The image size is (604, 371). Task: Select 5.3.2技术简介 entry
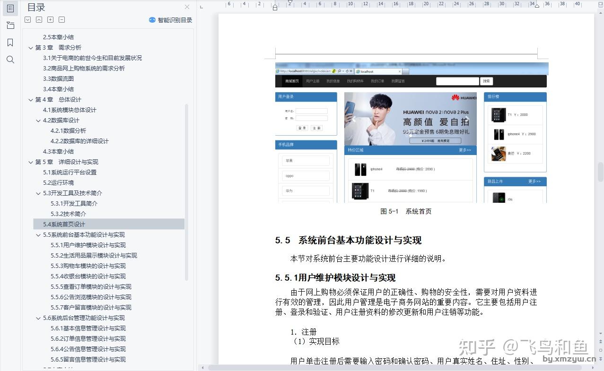pyautogui.click(x=68, y=214)
